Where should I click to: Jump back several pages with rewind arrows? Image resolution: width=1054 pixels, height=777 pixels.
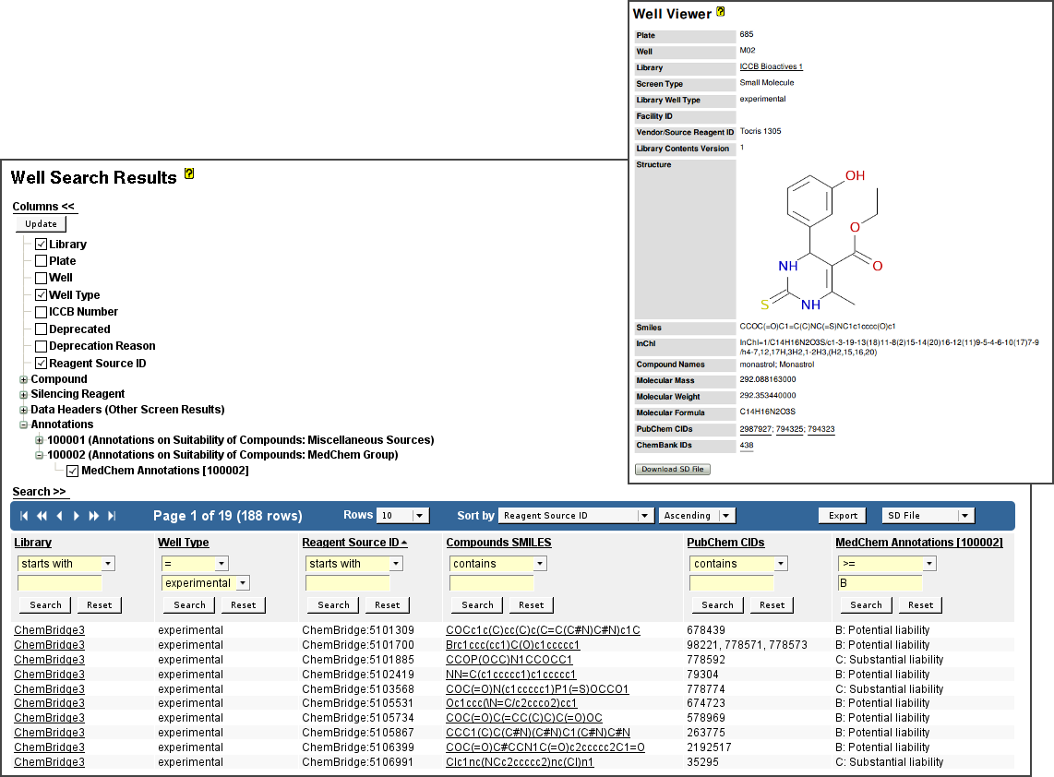[42, 516]
